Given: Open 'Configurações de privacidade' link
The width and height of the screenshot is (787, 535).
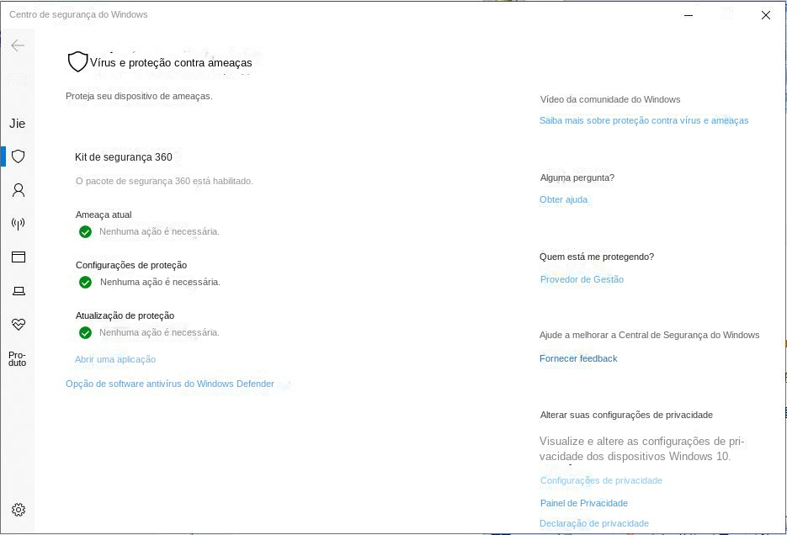Looking at the screenshot, I should [x=601, y=480].
